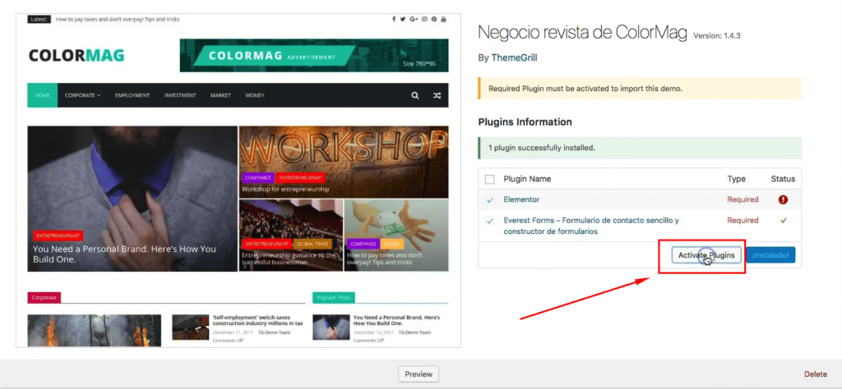Click the 'Negocio revista de ColorMag' title
This screenshot has height=389, width=842.
coord(583,33)
